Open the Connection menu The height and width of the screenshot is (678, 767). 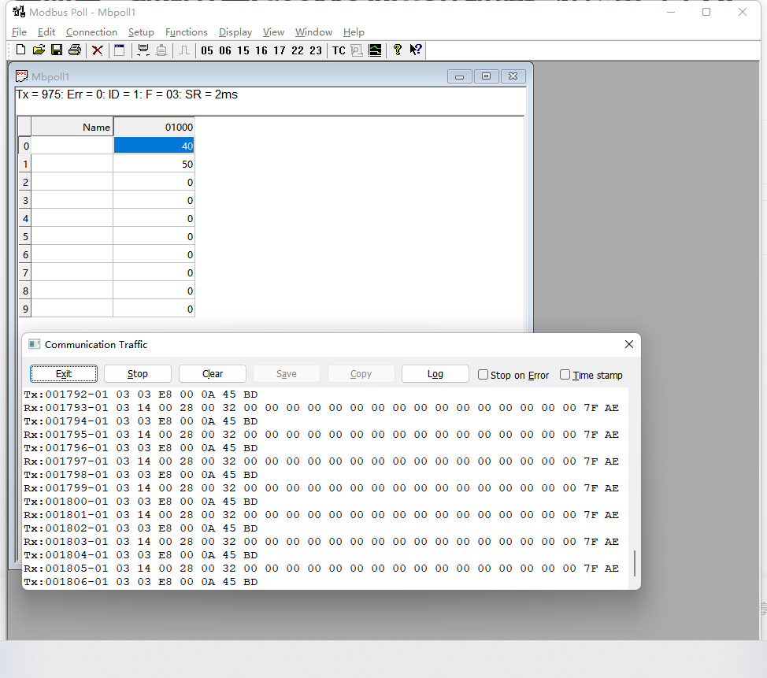click(91, 31)
